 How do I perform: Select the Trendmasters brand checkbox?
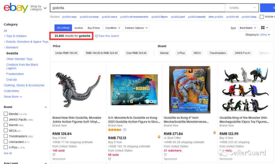(x=6, y=136)
